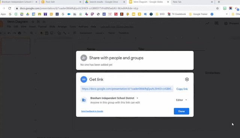Click 'No one has been added yet' text

pyautogui.click(x=96, y=65)
